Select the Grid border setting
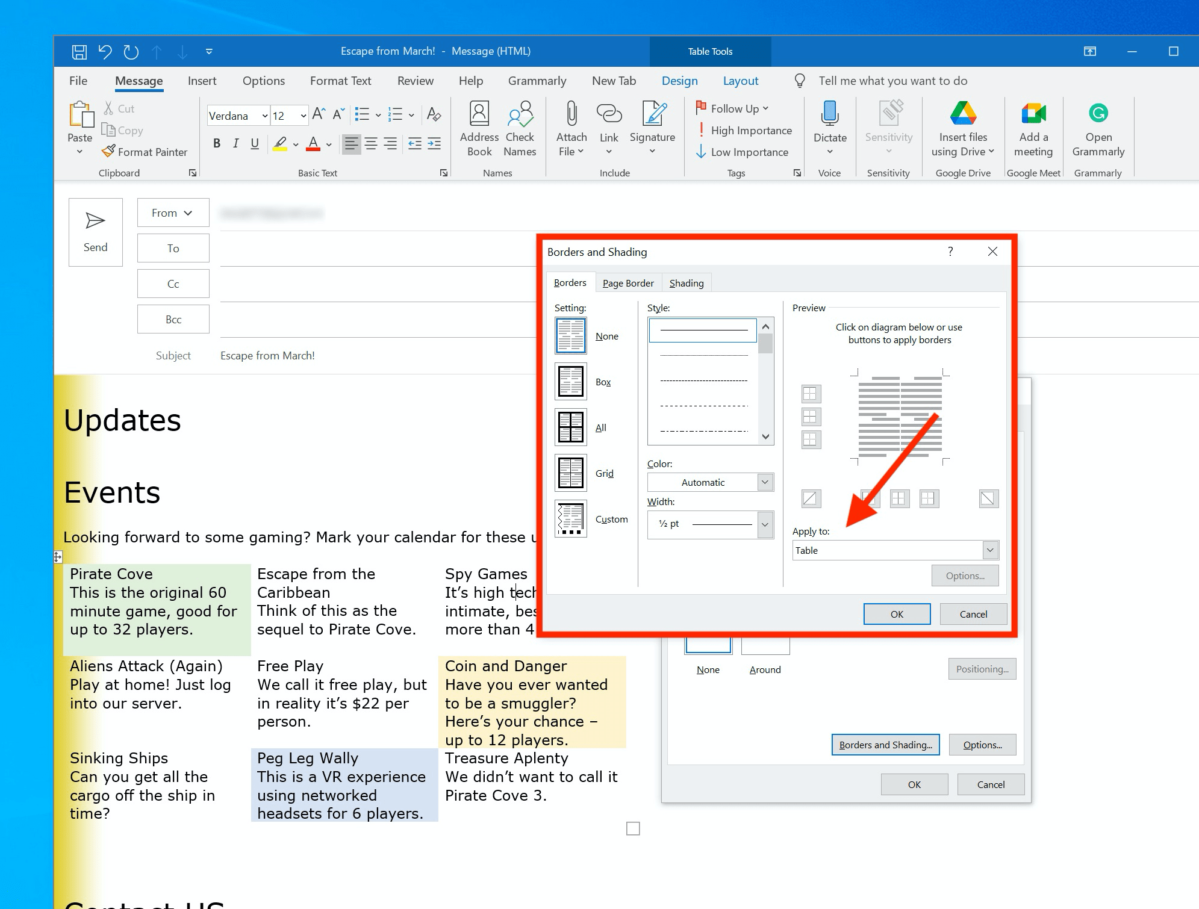 (x=570, y=473)
